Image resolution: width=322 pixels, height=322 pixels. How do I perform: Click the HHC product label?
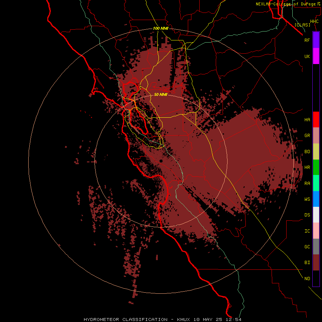tap(314, 21)
